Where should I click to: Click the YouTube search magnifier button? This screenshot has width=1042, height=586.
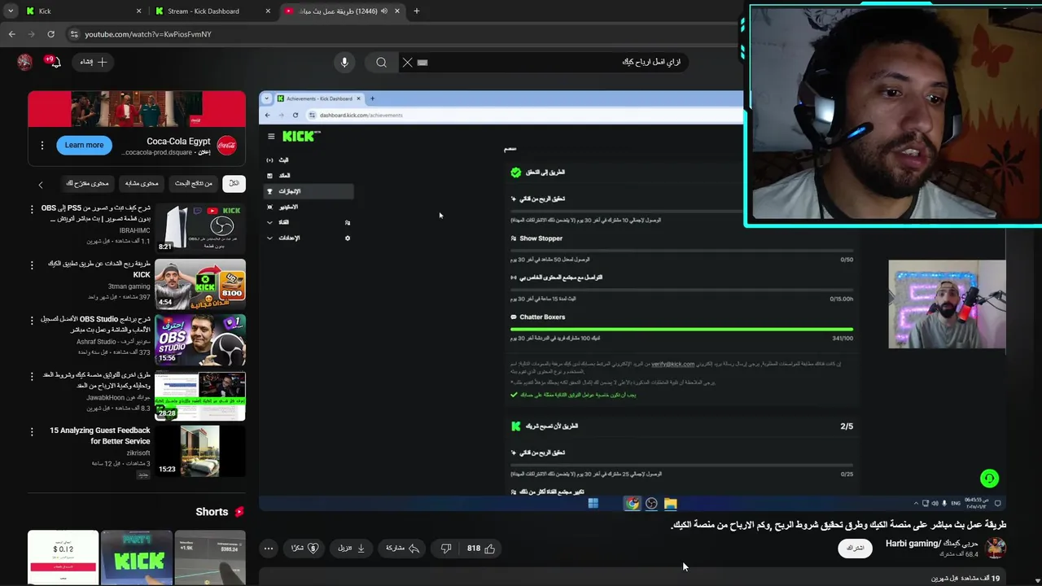(x=381, y=62)
